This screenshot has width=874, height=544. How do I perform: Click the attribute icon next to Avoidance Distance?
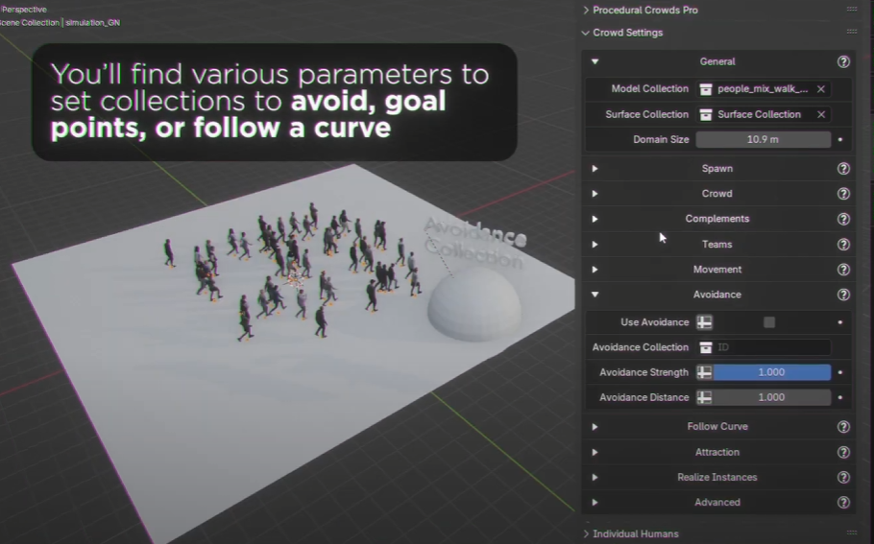pos(705,397)
